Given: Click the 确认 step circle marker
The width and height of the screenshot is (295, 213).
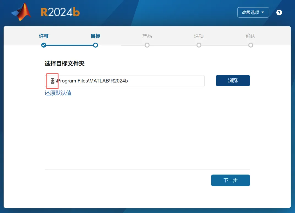Looking at the screenshot, I should 251,45.
